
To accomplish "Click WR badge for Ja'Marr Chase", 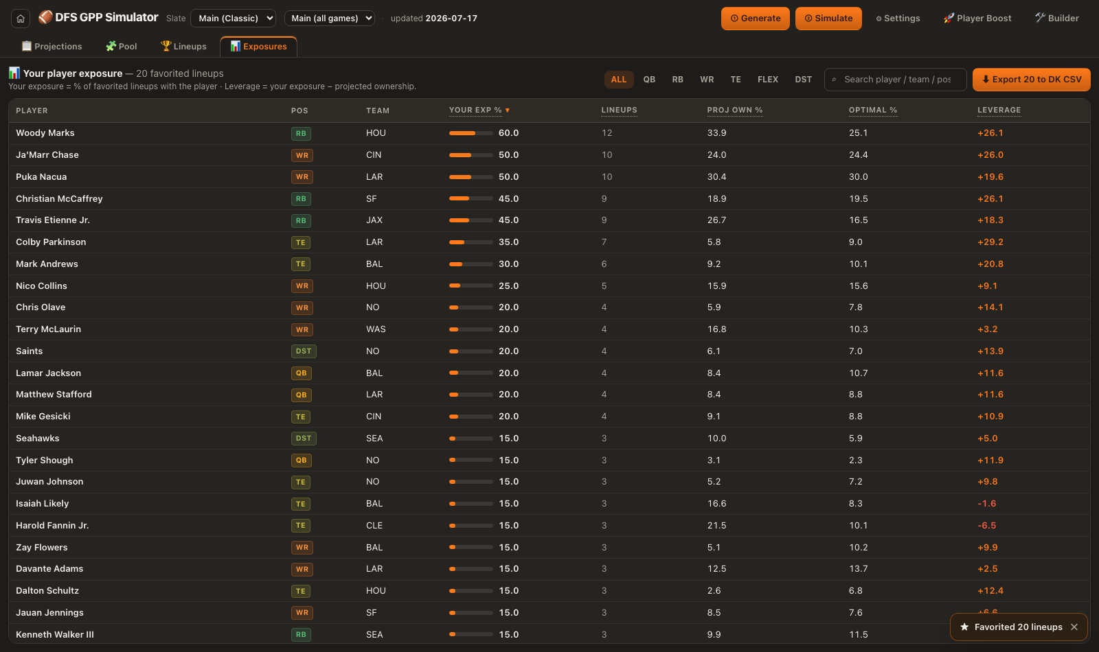I will click(x=302, y=155).
